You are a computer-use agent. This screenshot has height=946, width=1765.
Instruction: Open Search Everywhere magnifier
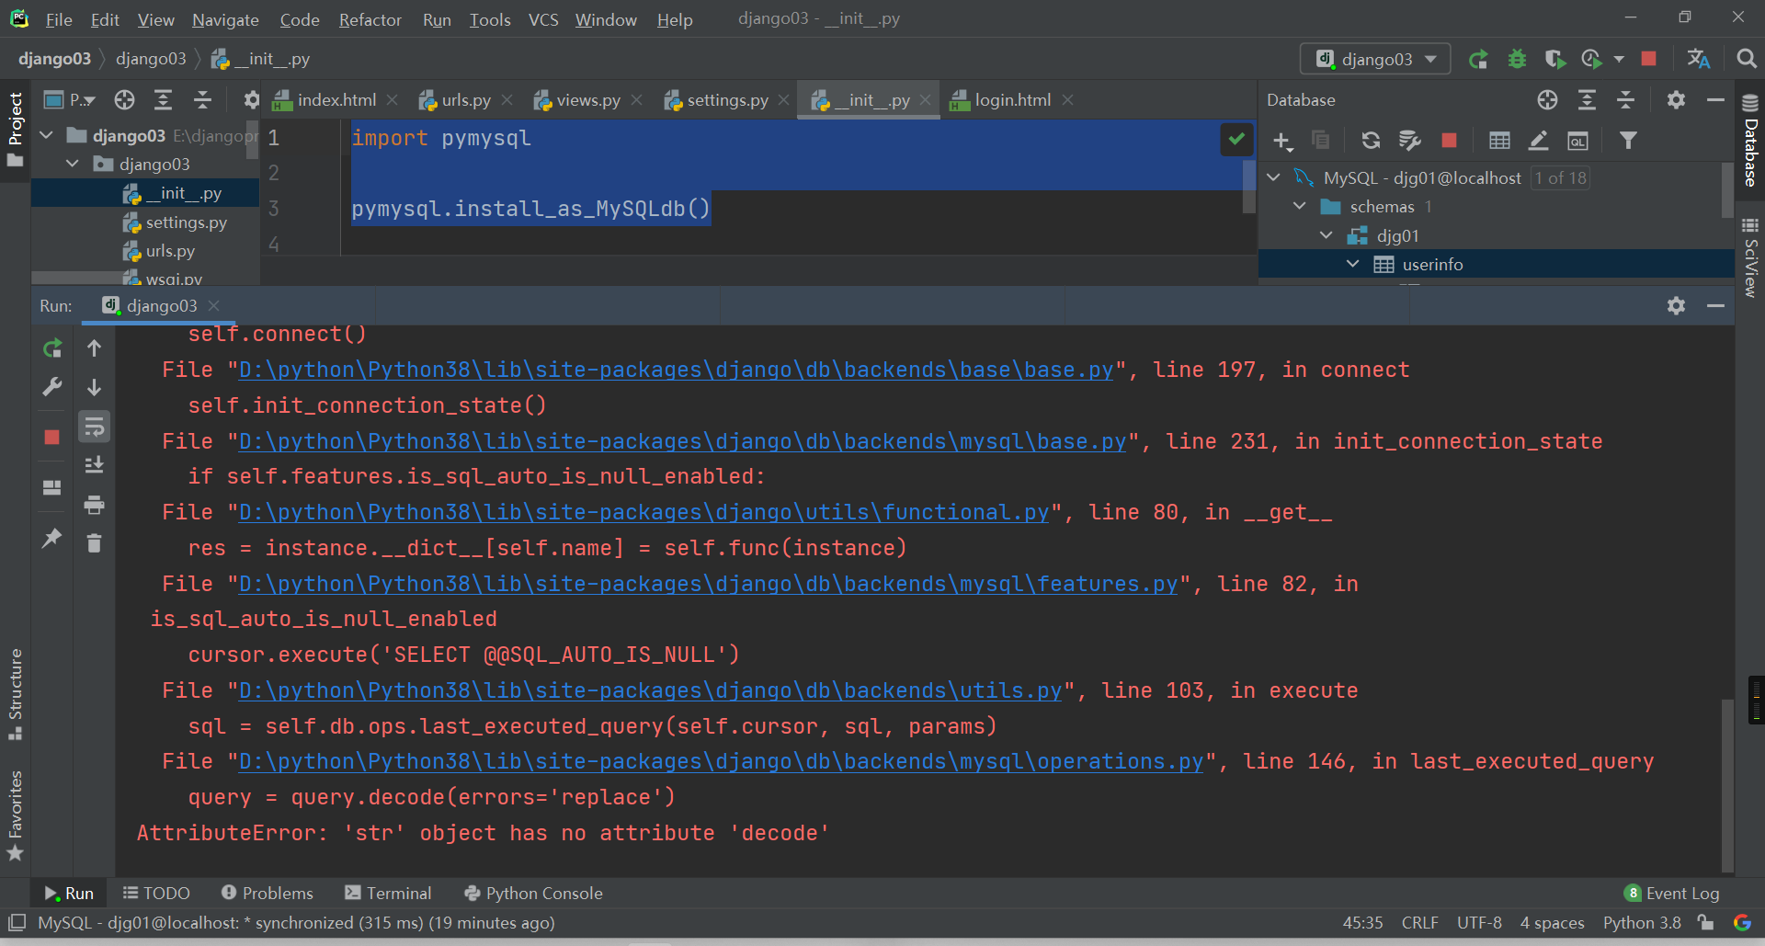pyautogui.click(x=1746, y=59)
